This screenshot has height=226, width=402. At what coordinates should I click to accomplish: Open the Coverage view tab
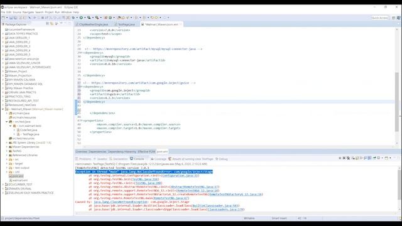pos(158,159)
